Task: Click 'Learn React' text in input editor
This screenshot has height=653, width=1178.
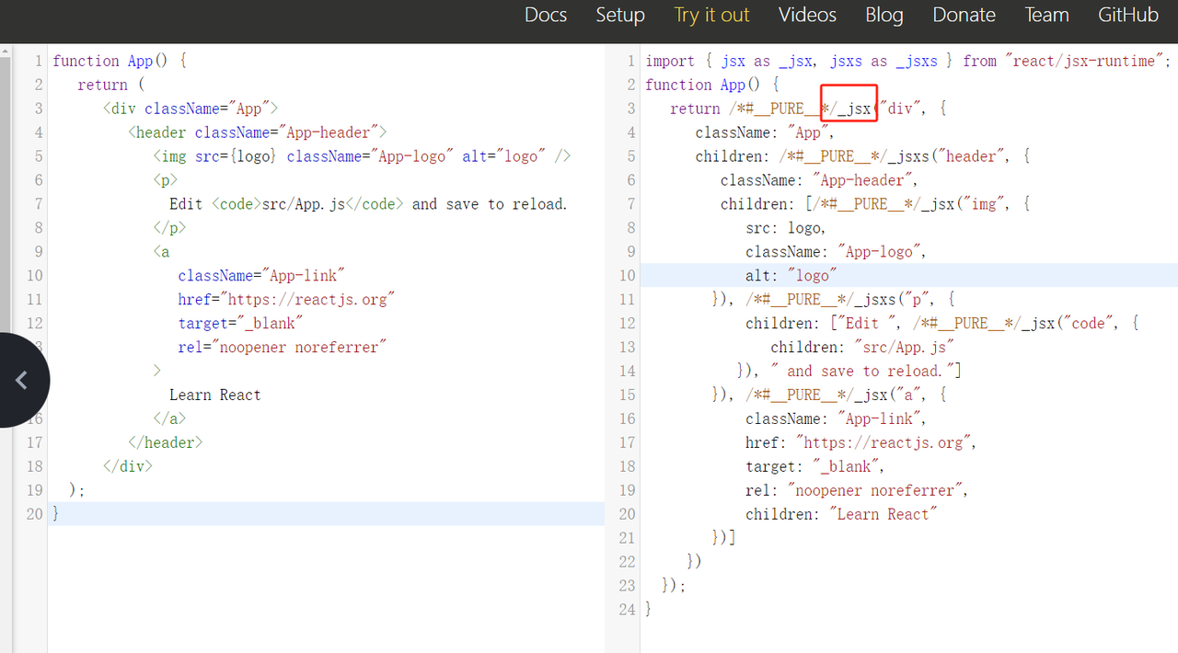Action: (x=214, y=395)
